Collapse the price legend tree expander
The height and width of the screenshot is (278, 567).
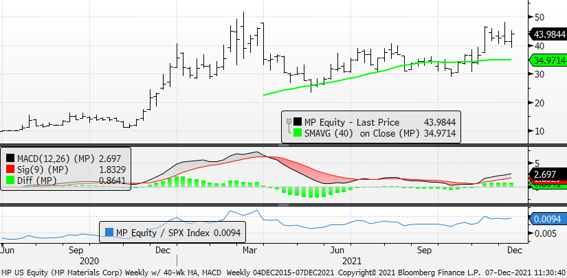pos(289,121)
